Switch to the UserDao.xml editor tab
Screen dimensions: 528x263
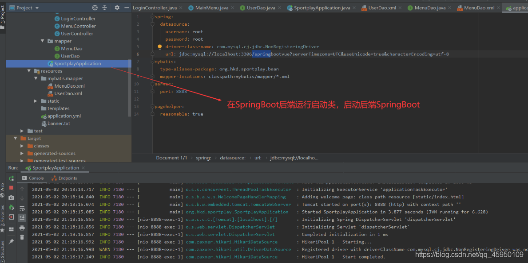(379, 8)
